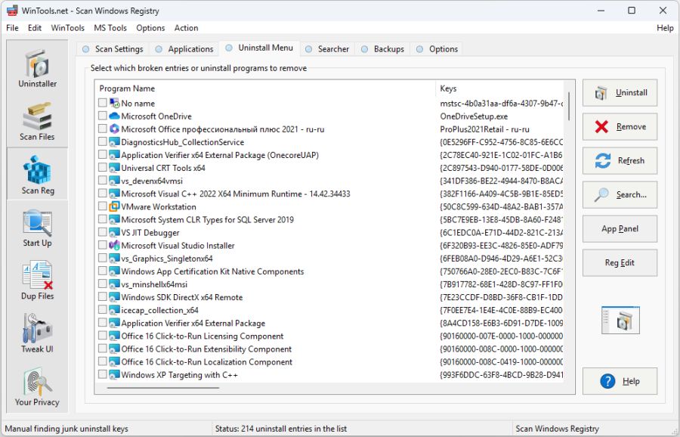Sort by the Program Name column header
Viewport: 680px width, 437px height.
[x=265, y=88]
